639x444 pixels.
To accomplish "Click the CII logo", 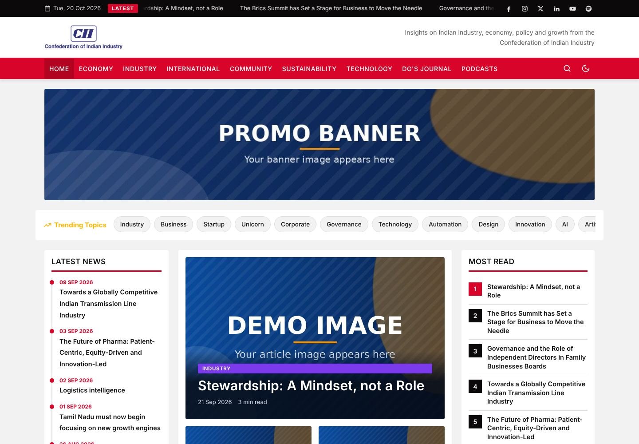I will [83, 37].
